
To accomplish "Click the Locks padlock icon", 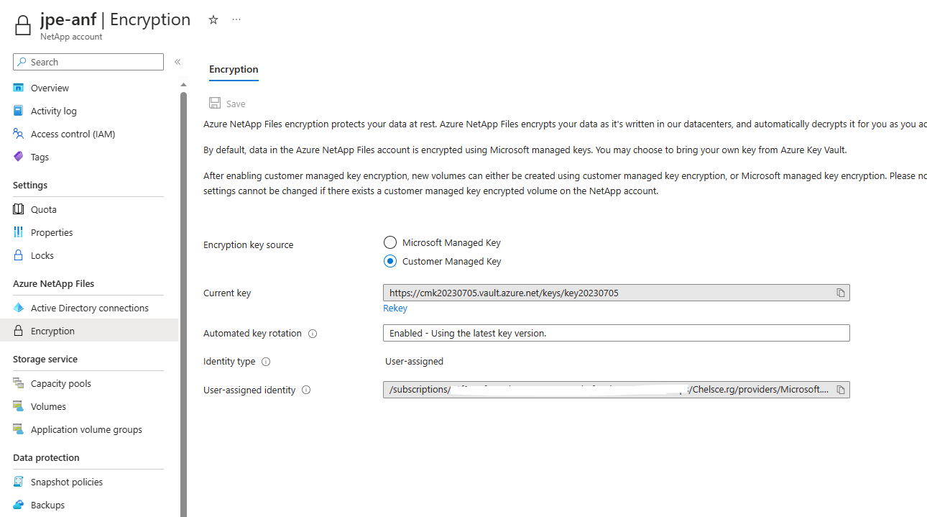I will [19, 255].
